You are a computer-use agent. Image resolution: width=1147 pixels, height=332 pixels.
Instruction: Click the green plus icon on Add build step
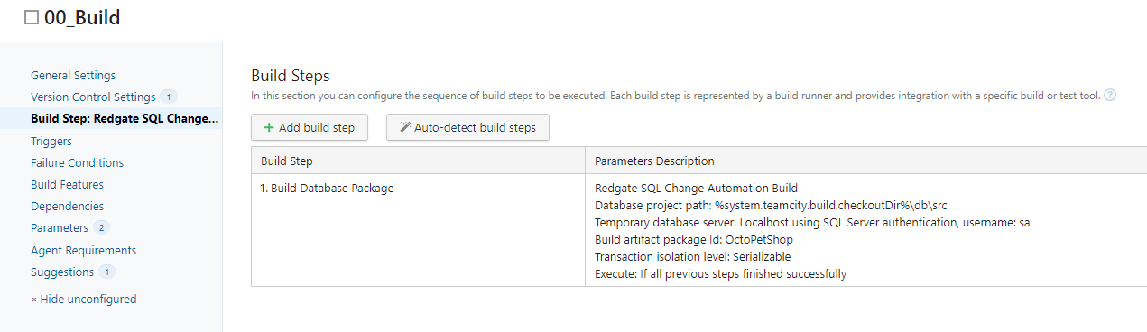tap(269, 128)
